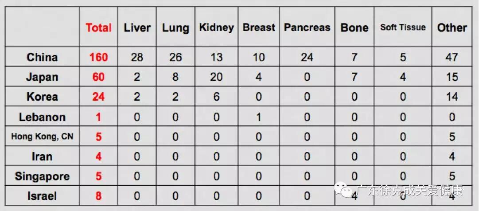Image resolution: width=479 pixels, height=211 pixels.
Task: Select the Lung column header
Action: [175, 28]
